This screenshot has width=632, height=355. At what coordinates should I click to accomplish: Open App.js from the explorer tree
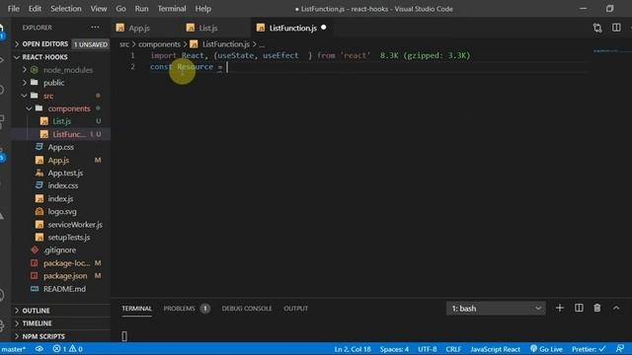tap(58, 160)
